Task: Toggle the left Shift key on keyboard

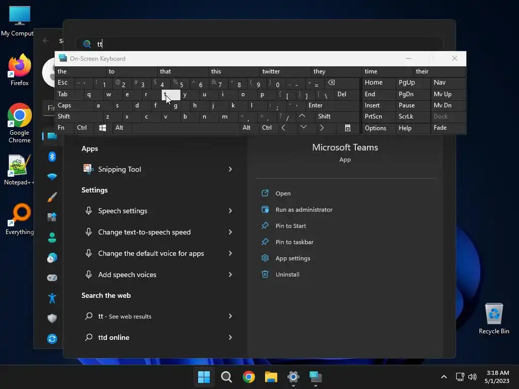Action: point(79,116)
